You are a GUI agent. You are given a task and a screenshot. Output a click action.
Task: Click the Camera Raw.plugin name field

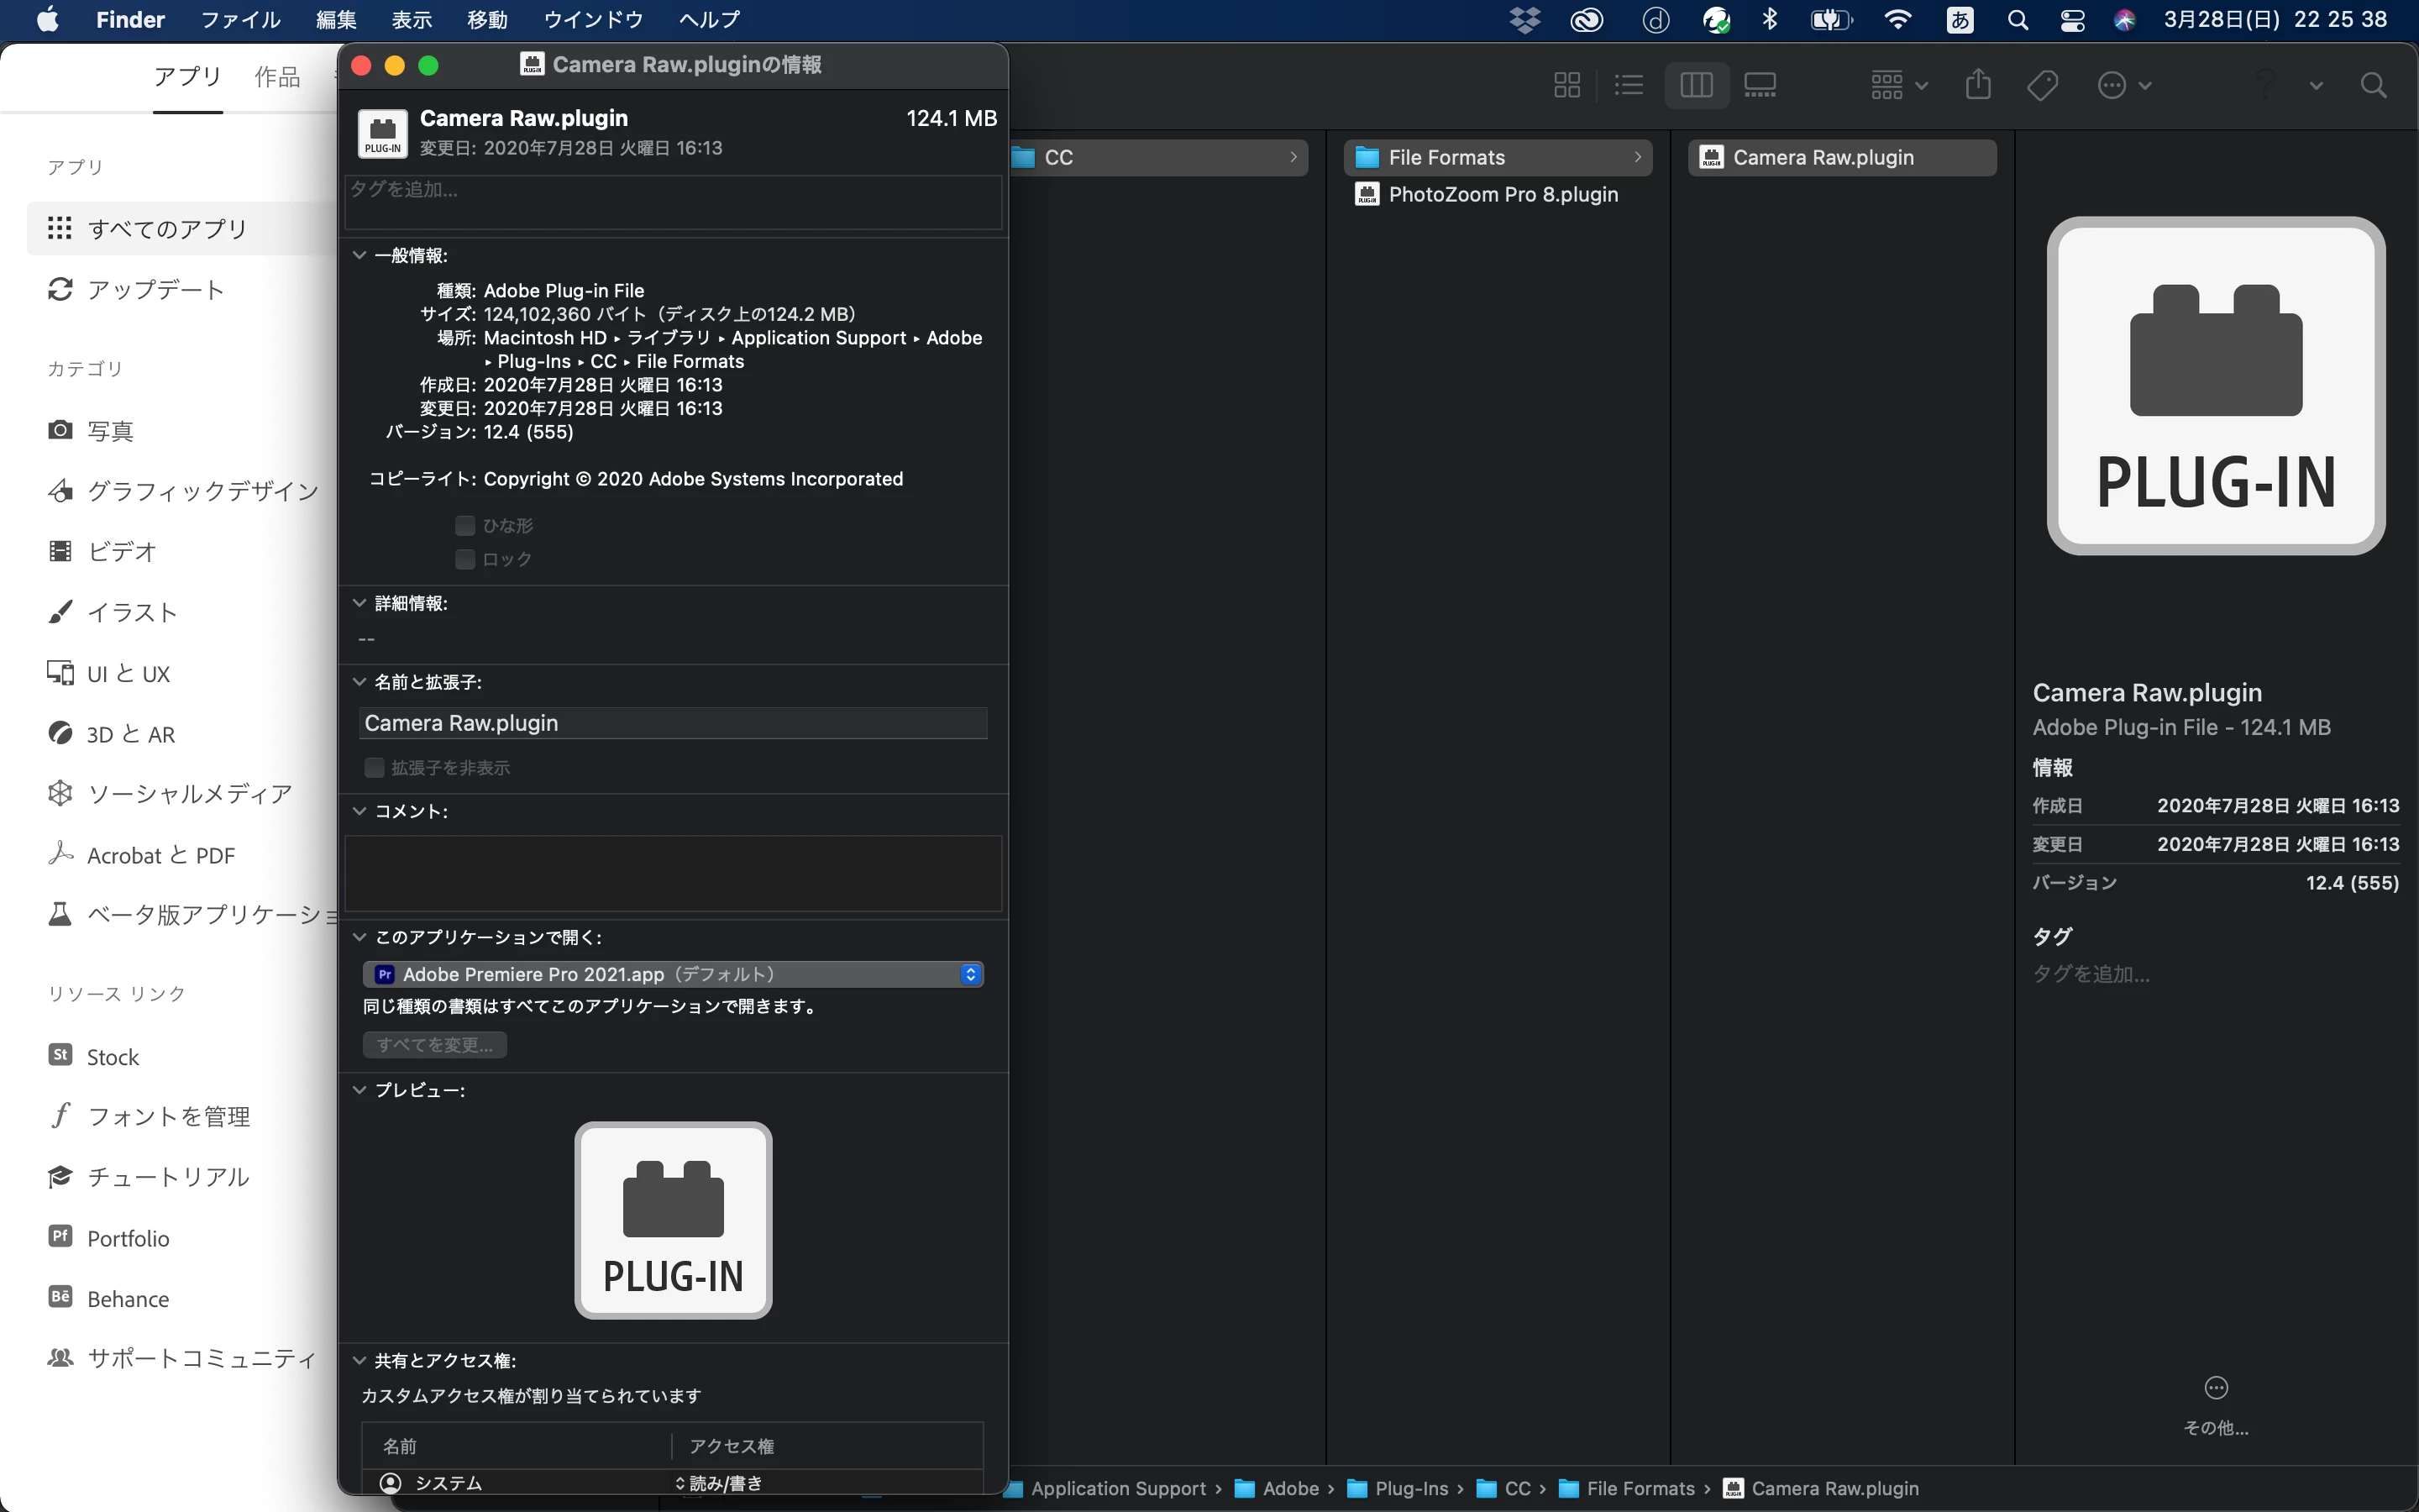pyautogui.click(x=673, y=723)
